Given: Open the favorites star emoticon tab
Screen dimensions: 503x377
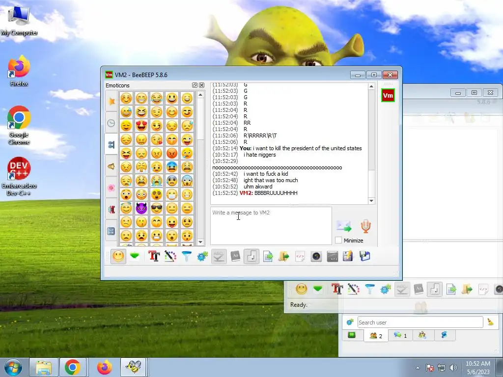Looking at the screenshot, I should click(x=112, y=101).
